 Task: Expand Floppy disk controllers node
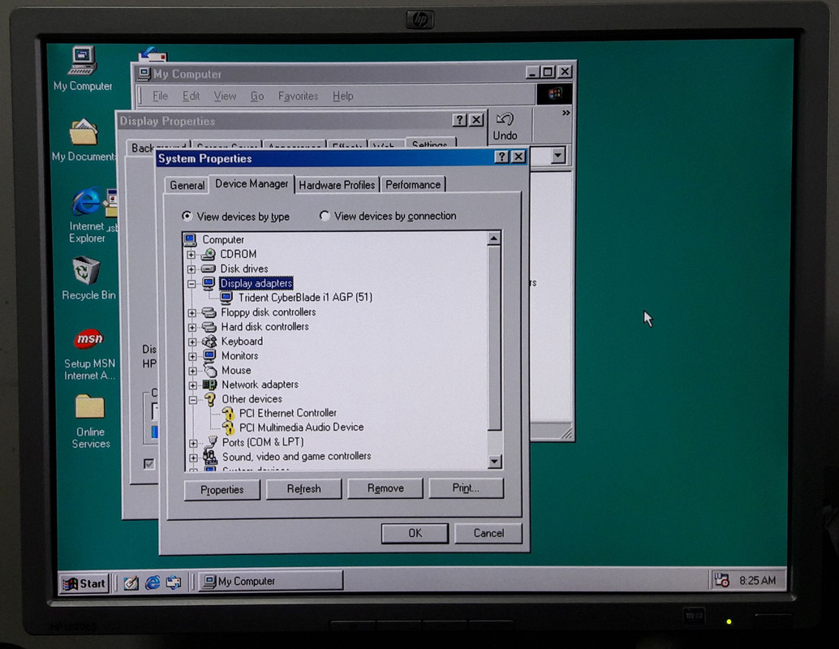coord(191,312)
